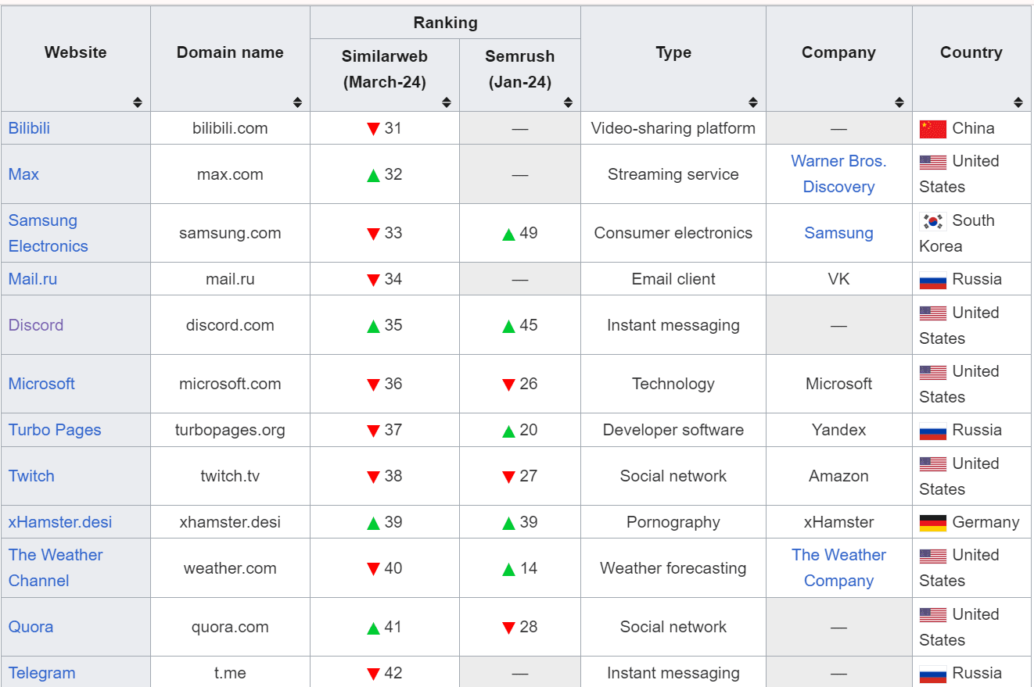The width and height of the screenshot is (1034, 687).
Task: Go to the Turbo Pages link
Action: pos(55,430)
